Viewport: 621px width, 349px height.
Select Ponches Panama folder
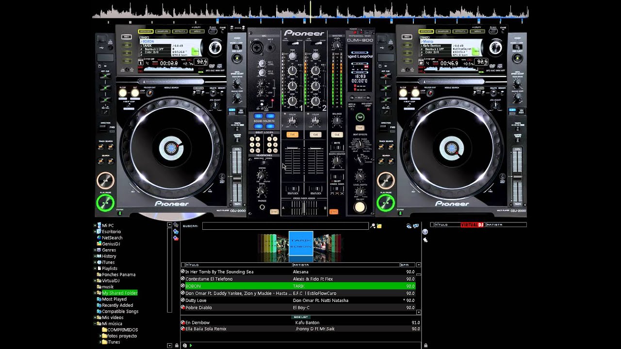coord(118,274)
